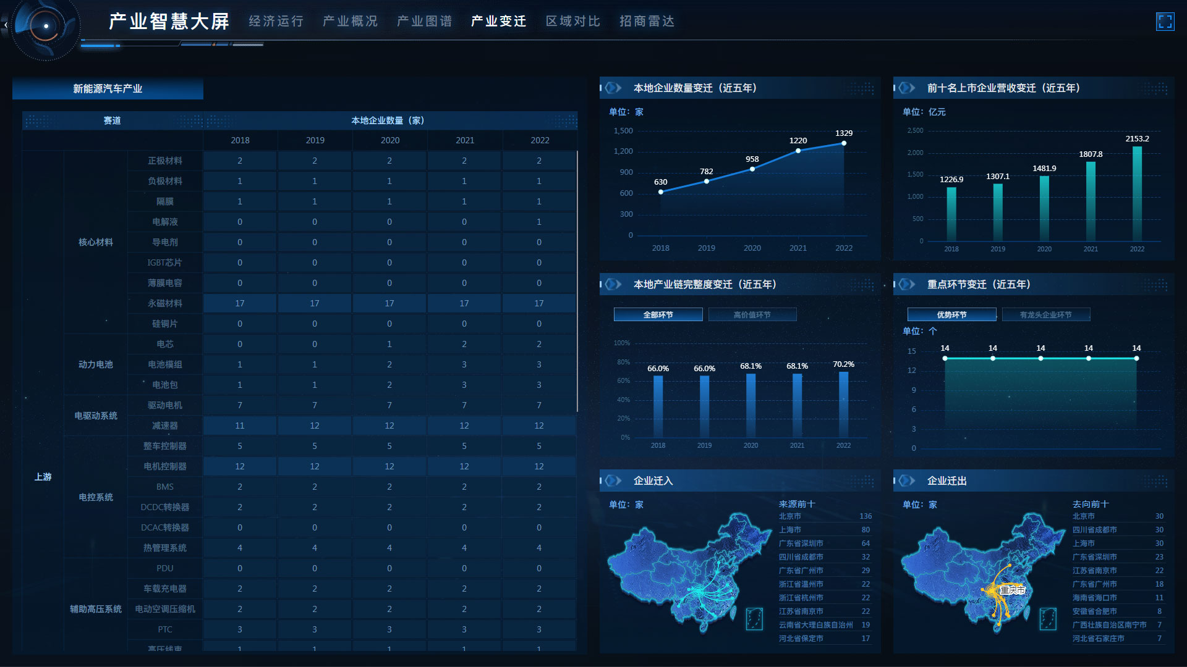Switch to the 有龙头企业环节 toggle
The height and width of the screenshot is (667, 1187).
1045,315
